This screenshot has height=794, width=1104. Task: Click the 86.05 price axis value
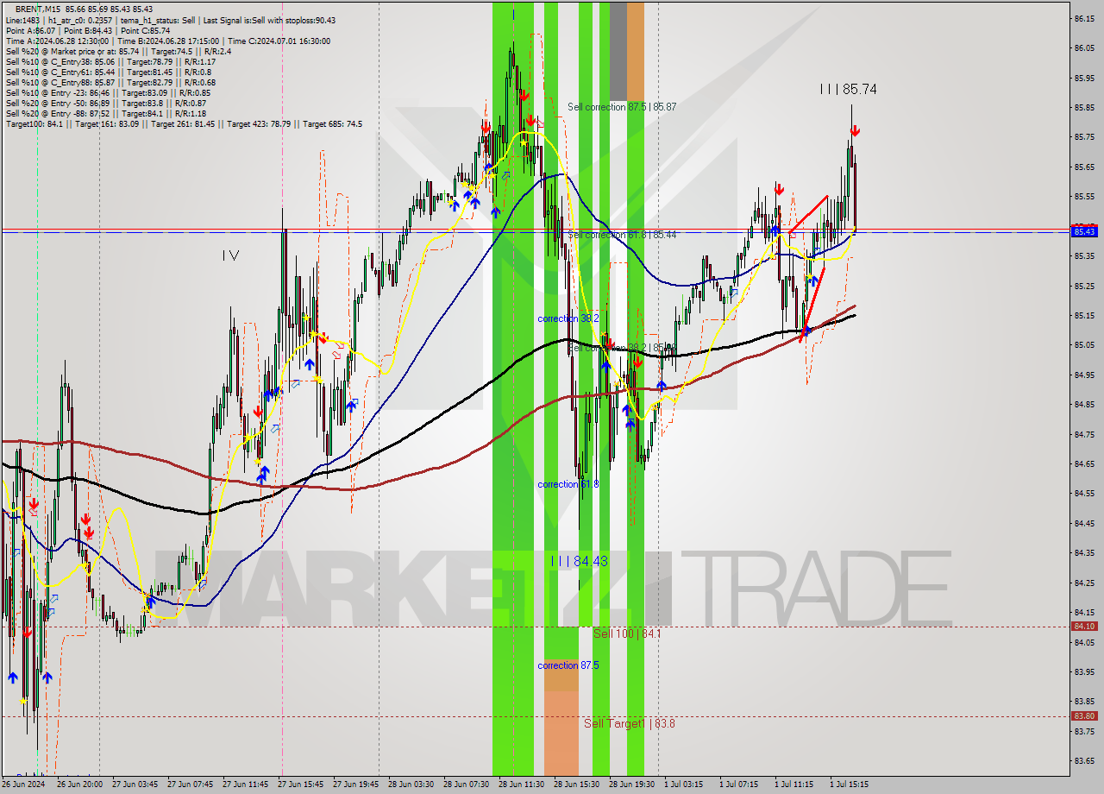click(1084, 48)
